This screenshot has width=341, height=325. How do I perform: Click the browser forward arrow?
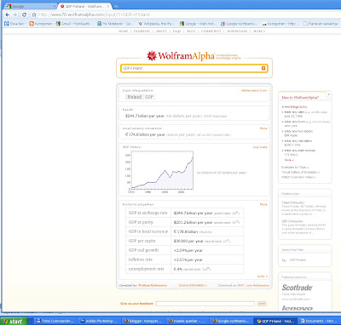(x=14, y=14)
